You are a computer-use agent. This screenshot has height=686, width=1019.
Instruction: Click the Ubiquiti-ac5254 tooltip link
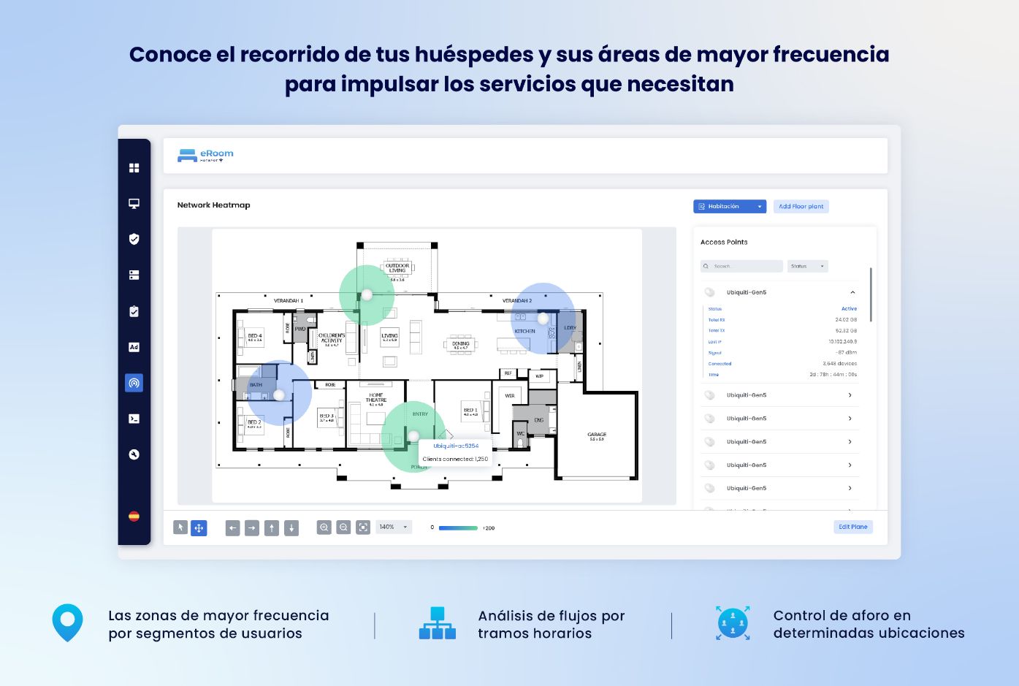[456, 446]
